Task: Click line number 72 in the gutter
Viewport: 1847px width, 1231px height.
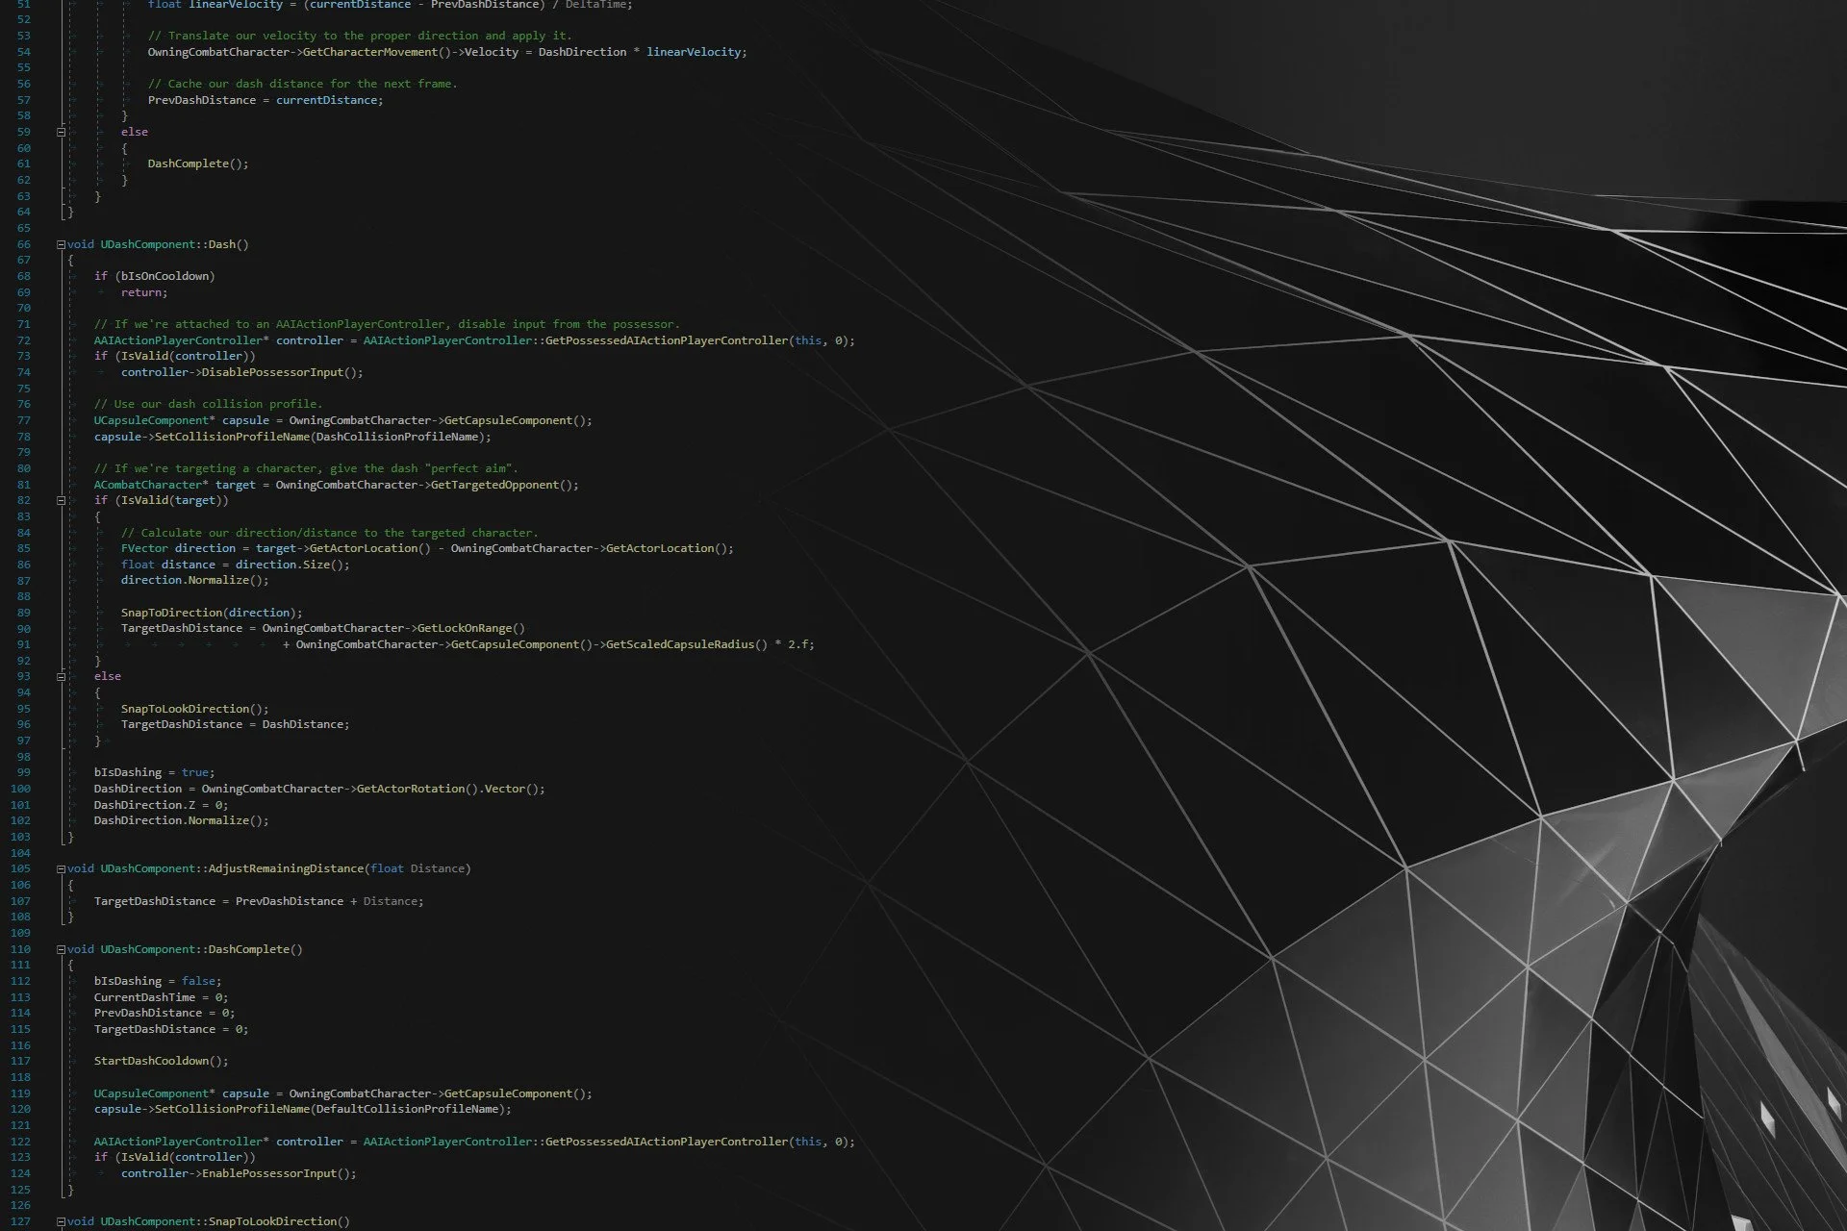Action: [x=23, y=340]
